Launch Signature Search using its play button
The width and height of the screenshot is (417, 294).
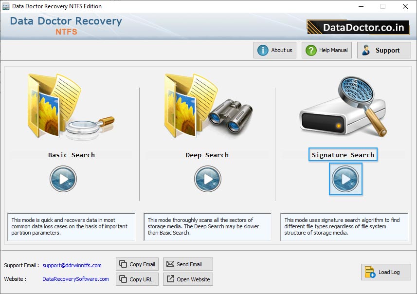345,179
